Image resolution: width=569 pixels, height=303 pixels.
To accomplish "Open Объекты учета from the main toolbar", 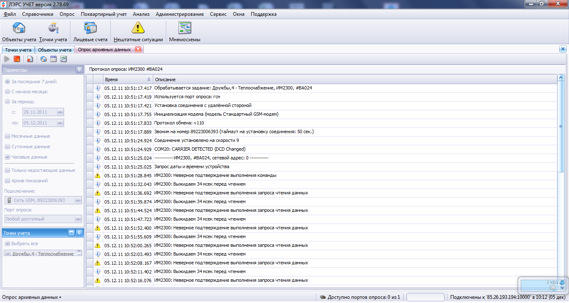I will tap(19, 32).
